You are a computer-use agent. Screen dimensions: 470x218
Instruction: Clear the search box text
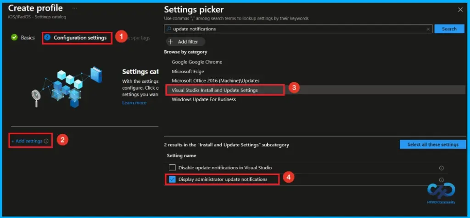point(428,29)
